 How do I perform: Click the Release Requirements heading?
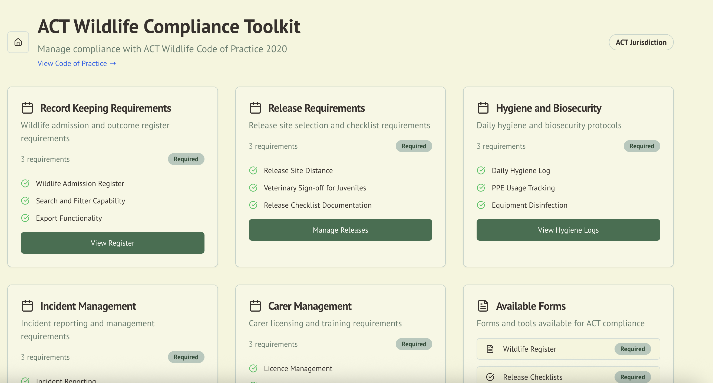(316, 108)
